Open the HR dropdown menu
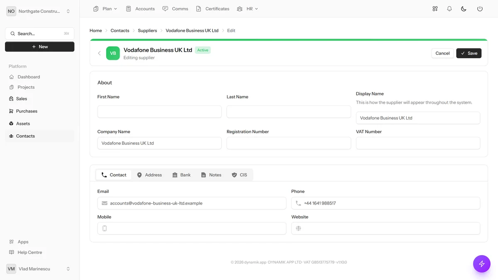Image resolution: width=498 pixels, height=280 pixels. (247, 9)
